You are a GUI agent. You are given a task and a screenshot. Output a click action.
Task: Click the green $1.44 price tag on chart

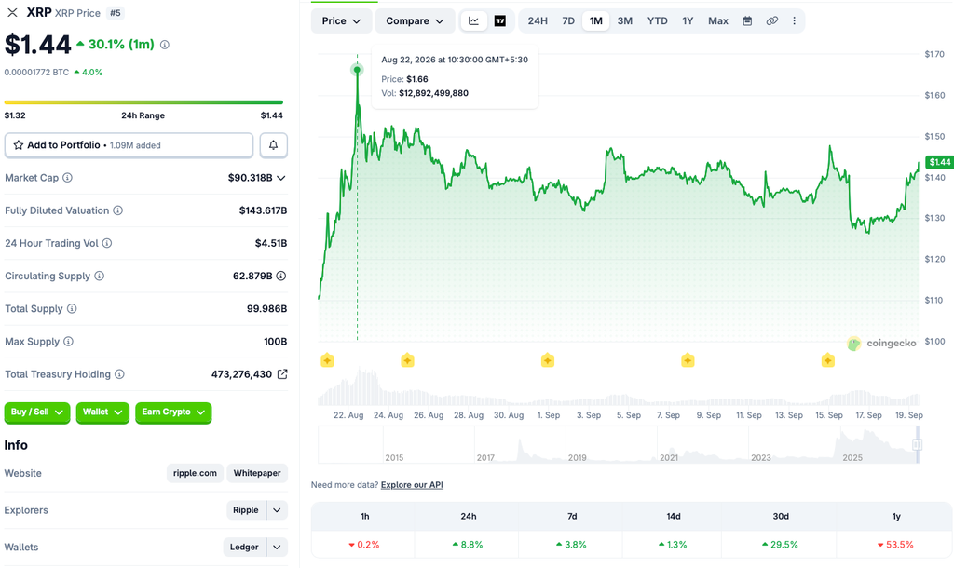click(939, 162)
